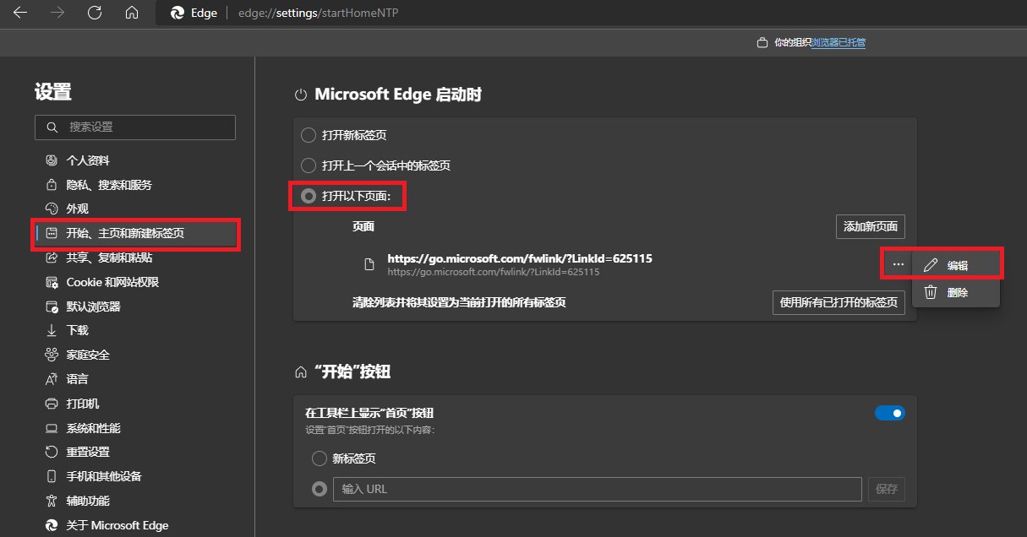The height and width of the screenshot is (537, 1027).
Task: Click the page refresh icon
Action: coord(94,13)
